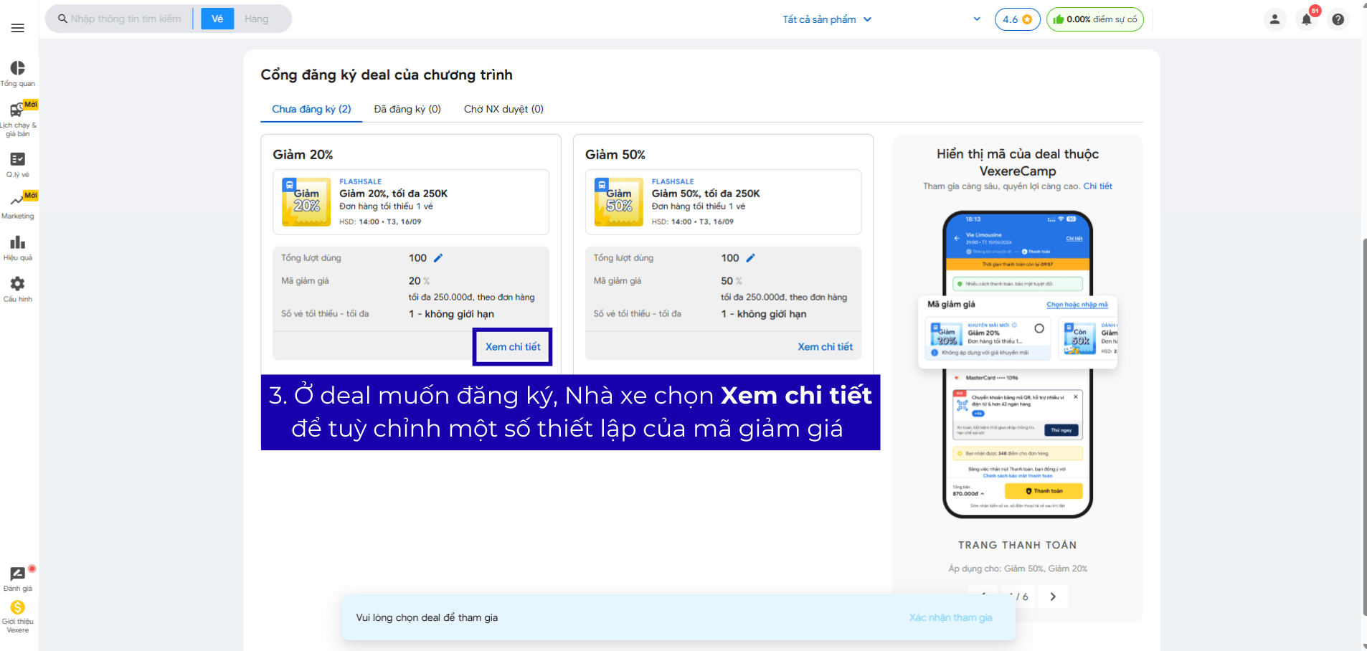Image resolution: width=1367 pixels, height=651 pixels.
Task: Select the Vé search toggle
Action: (217, 19)
